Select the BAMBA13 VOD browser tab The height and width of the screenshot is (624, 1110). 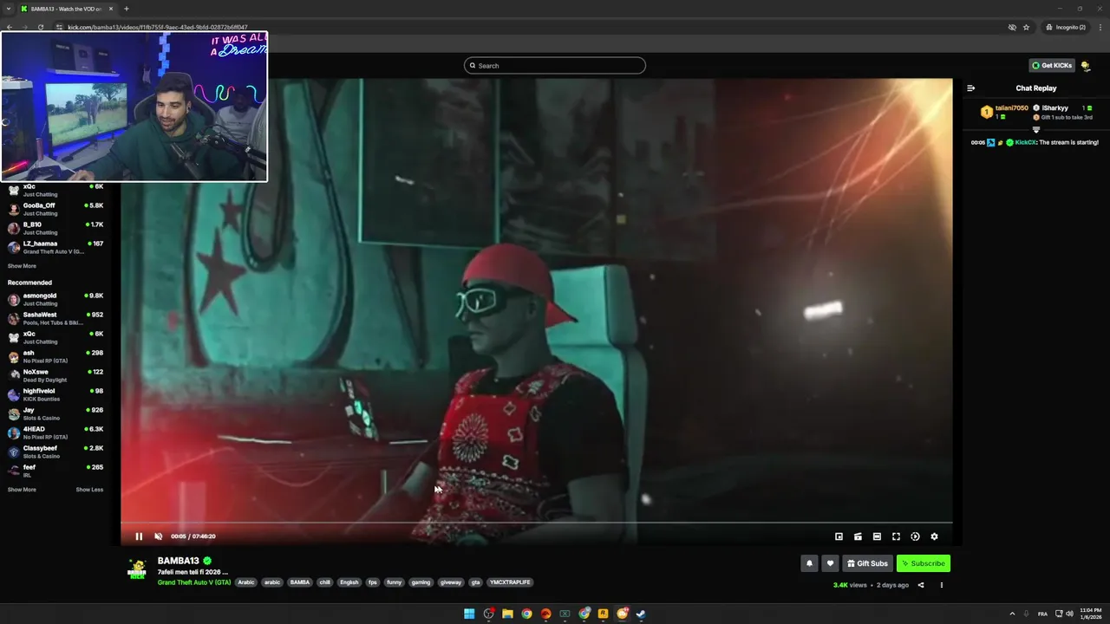point(67,9)
